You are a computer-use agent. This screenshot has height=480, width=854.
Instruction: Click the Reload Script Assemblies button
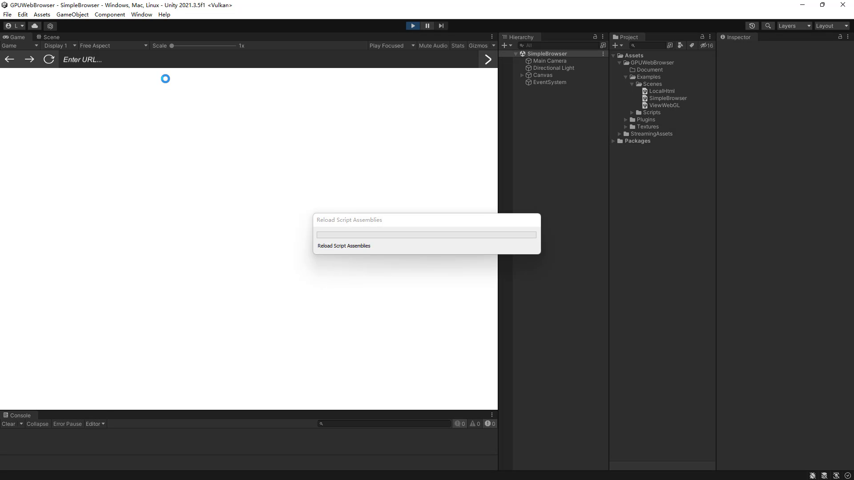click(344, 246)
